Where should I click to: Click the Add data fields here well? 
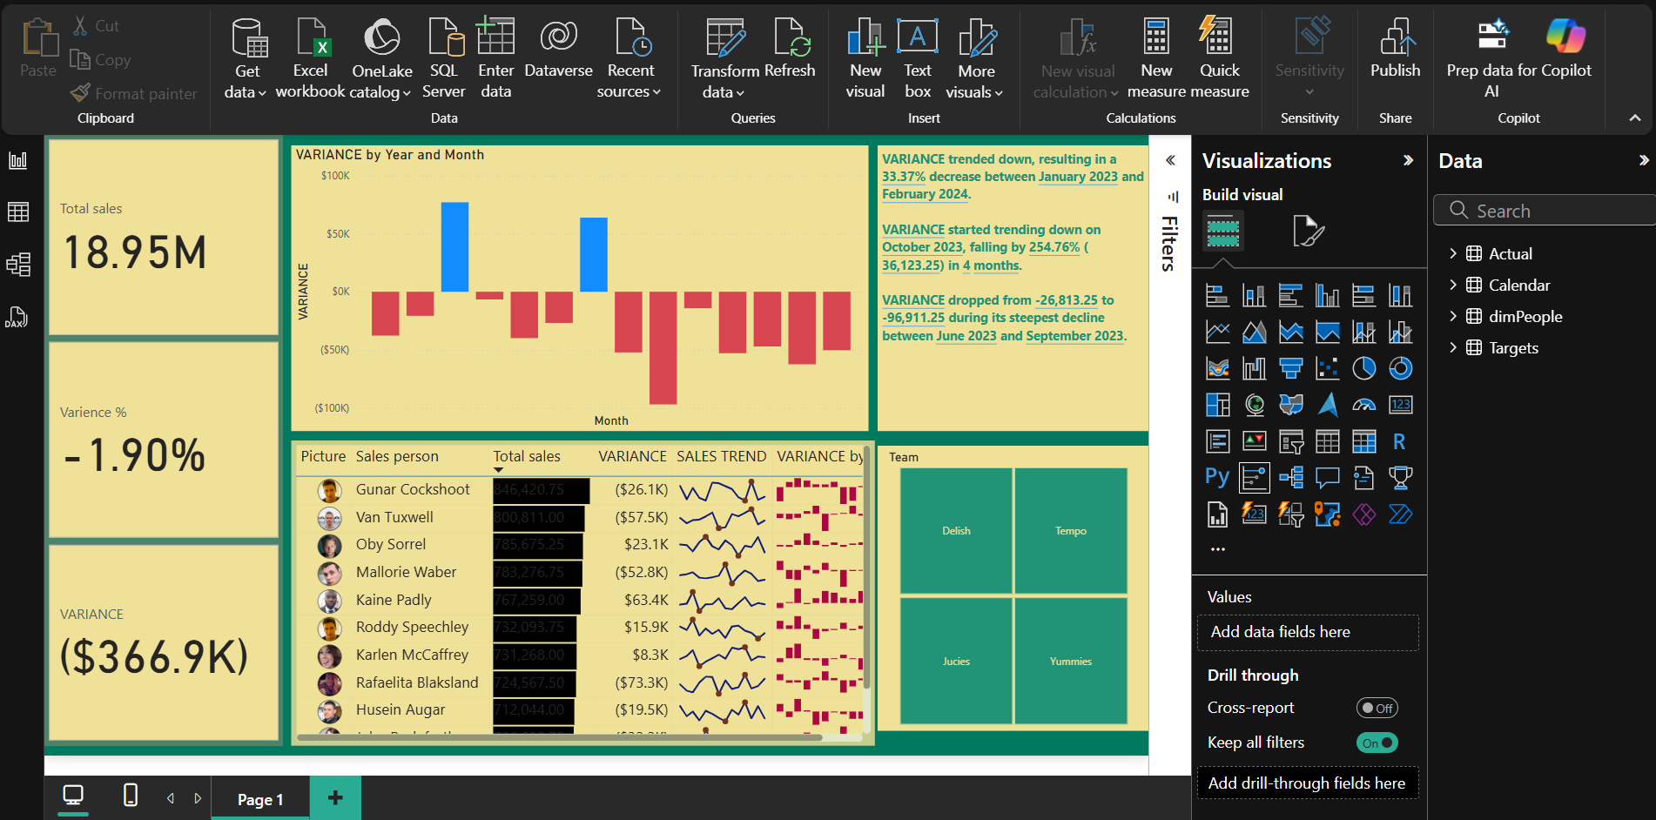1308,632
